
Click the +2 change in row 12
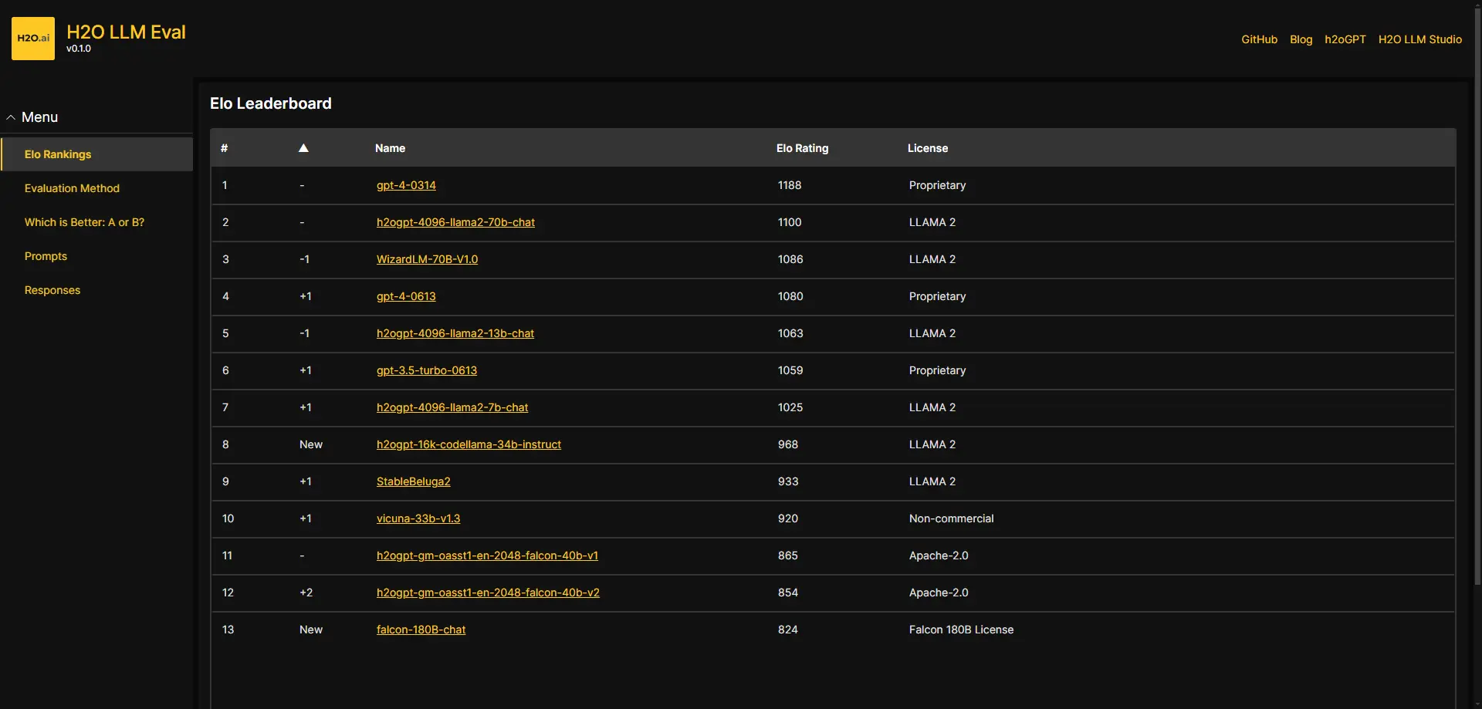pyautogui.click(x=306, y=593)
